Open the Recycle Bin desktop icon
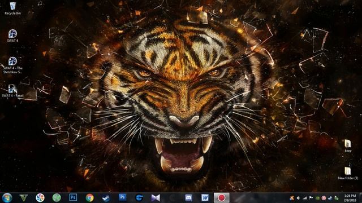Viewport: 362px width, 203px height. coord(12,8)
